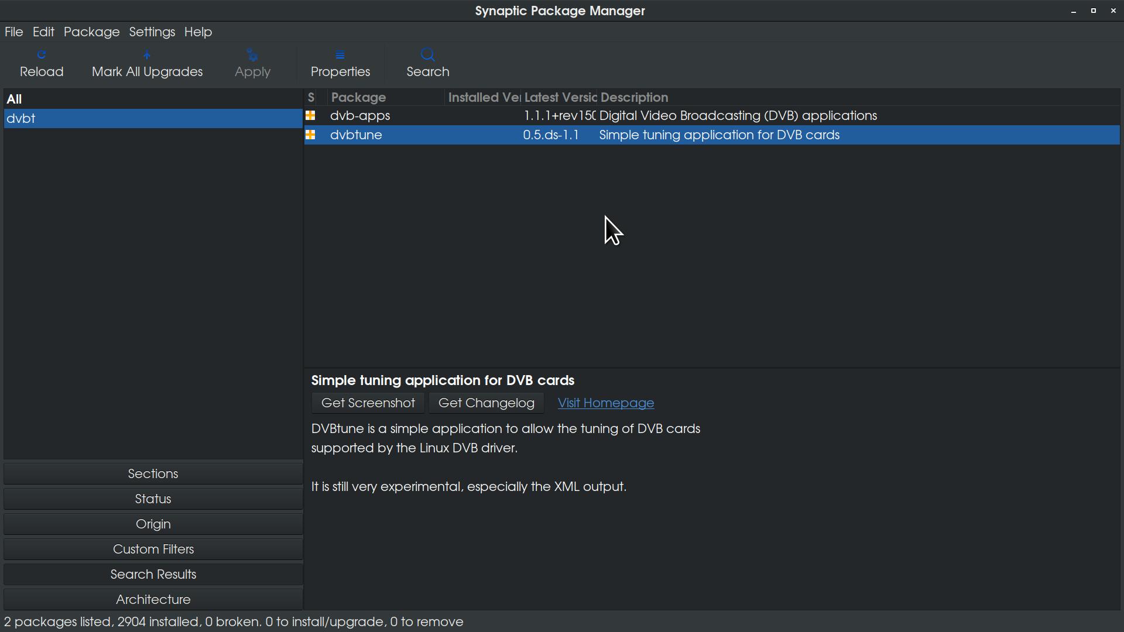Switch to Sections filter view
Image resolution: width=1124 pixels, height=632 pixels.
tap(153, 474)
